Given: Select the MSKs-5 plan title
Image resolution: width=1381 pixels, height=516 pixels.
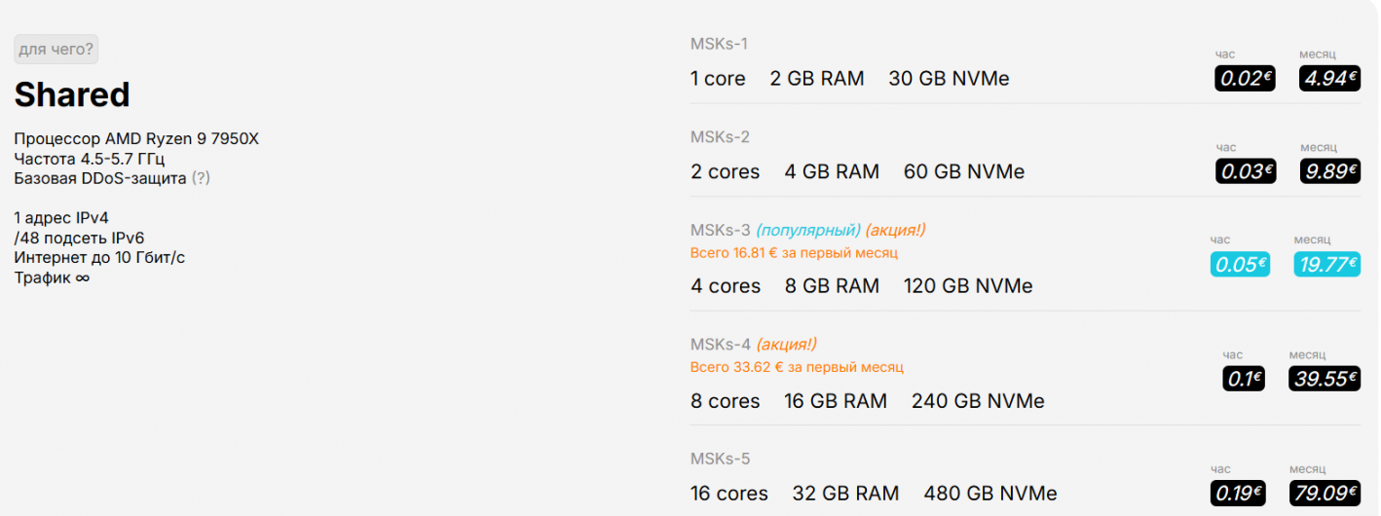Looking at the screenshot, I should coord(720,459).
